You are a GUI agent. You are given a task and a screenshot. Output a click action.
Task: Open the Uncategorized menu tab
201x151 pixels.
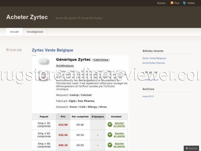(x=35, y=32)
